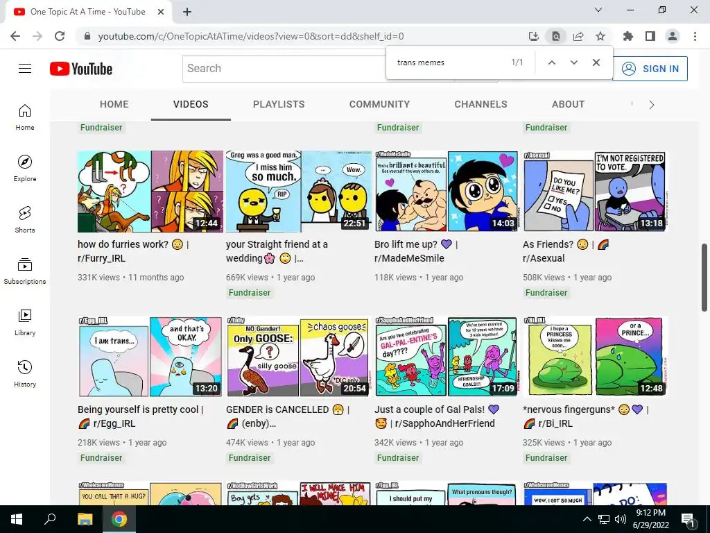
Task: Open 'Bro lift me up?' video title
Action: (416, 251)
